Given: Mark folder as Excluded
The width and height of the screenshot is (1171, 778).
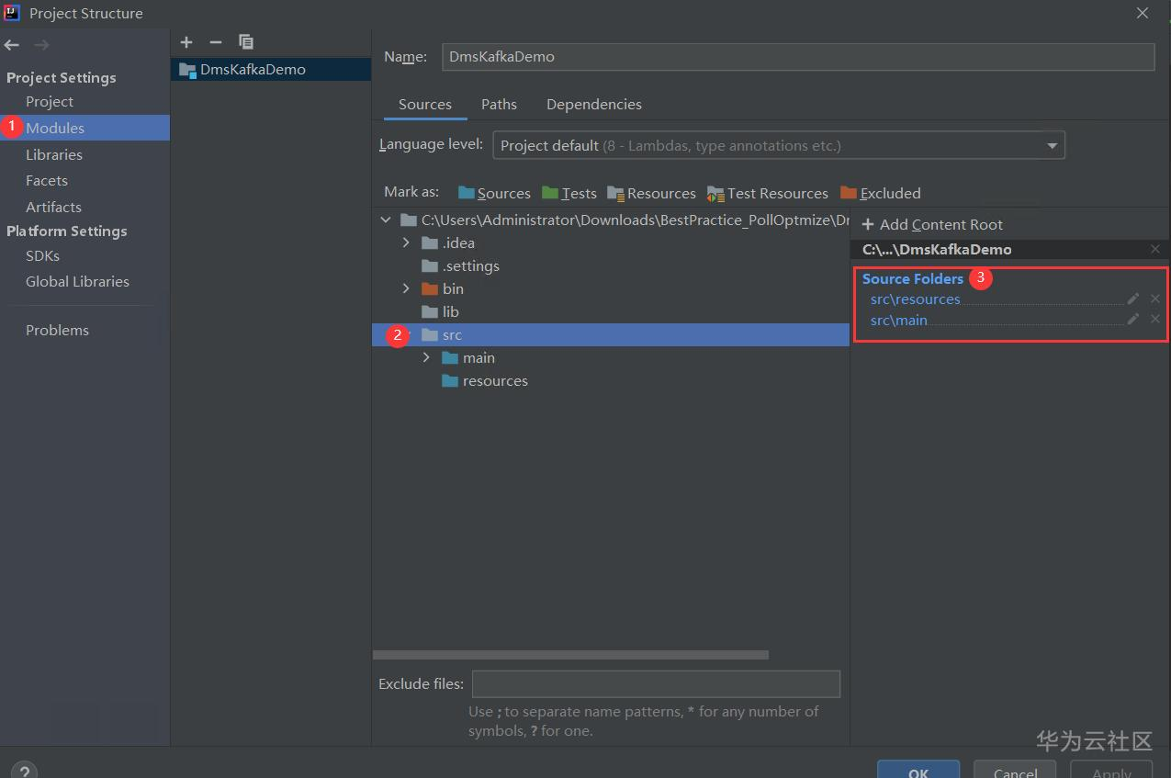Looking at the screenshot, I should pos(880,193).
